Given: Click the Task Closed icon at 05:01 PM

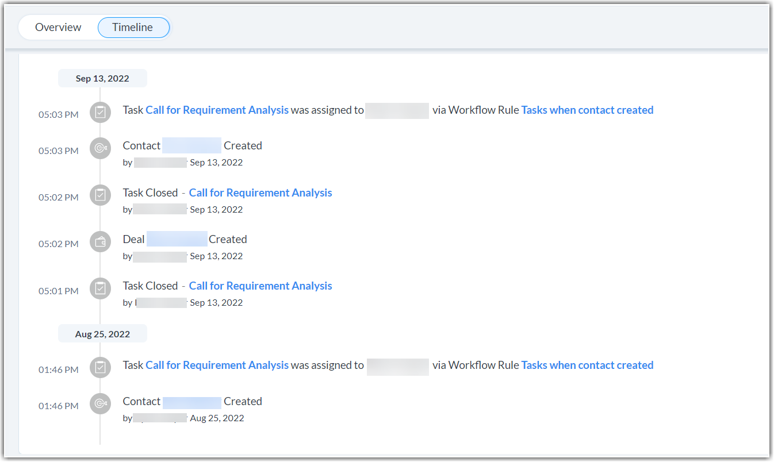Looking at the screenshot, I should pos(100,288).
